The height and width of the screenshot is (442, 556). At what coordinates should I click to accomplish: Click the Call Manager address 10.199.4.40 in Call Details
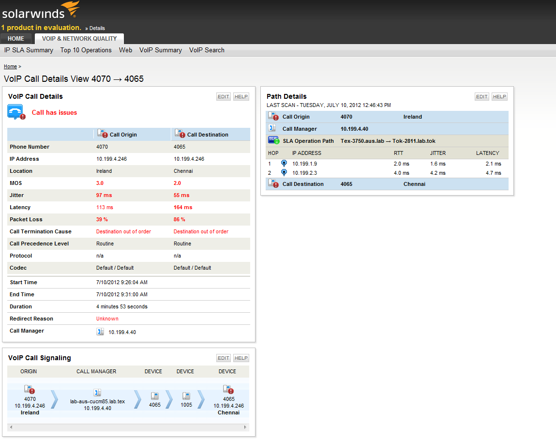[x=122, y=332]
